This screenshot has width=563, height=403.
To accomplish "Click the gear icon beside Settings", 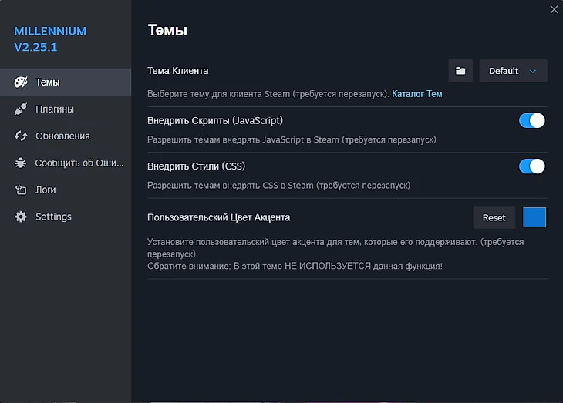I will 21,217.
